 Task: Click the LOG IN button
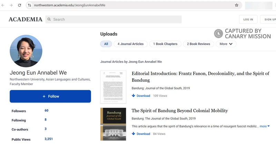point(248,20)
